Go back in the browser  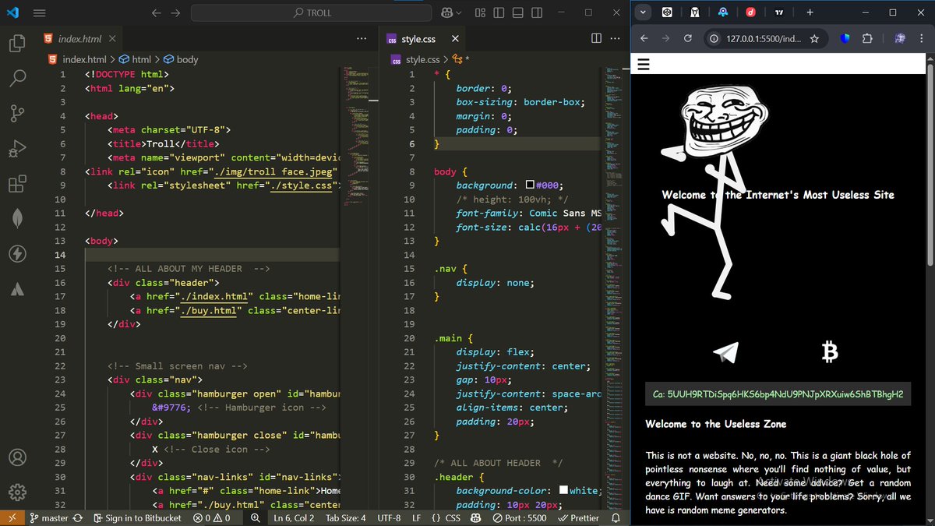point(644,38)
